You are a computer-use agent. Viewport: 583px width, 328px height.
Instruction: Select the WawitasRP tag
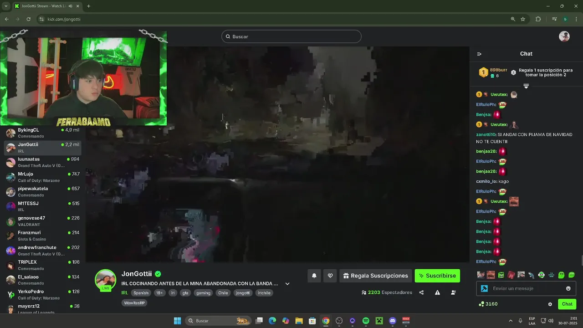coord(134,302)
